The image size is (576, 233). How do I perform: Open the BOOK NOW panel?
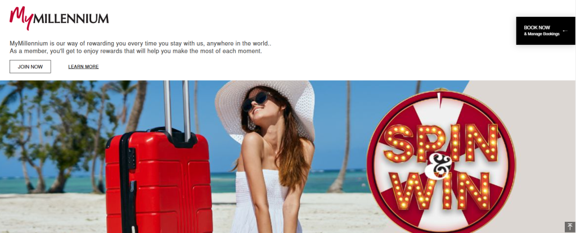tap(546, 31)
